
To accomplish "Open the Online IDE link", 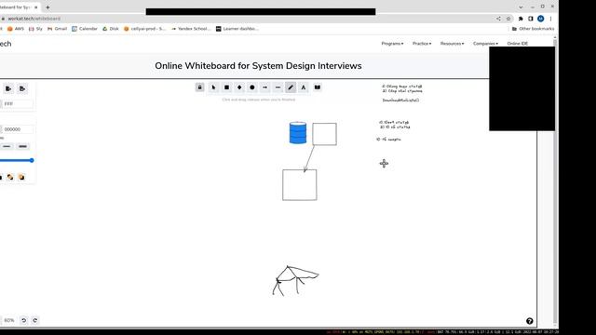I will point(518,44).
